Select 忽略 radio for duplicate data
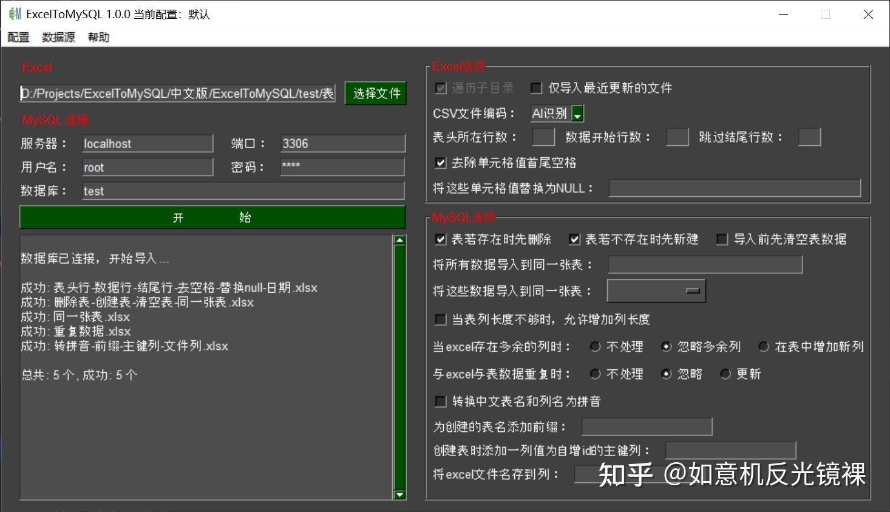 [667, 374]
